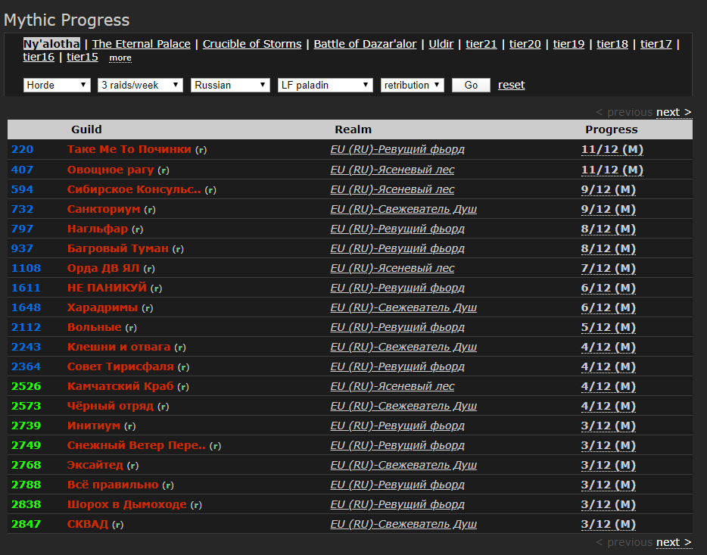
Task: Sort by the Guild column header
Action: tap(86, 129)
